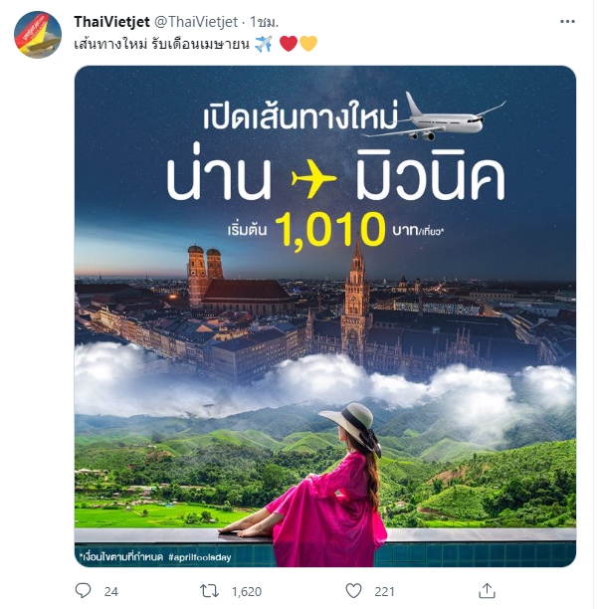Click the tweet text เส้นทางใหม่ รับเดือนเมษายน
Image resolution: width=600 pixels, height=609 pixels.
tap(161, 44)
